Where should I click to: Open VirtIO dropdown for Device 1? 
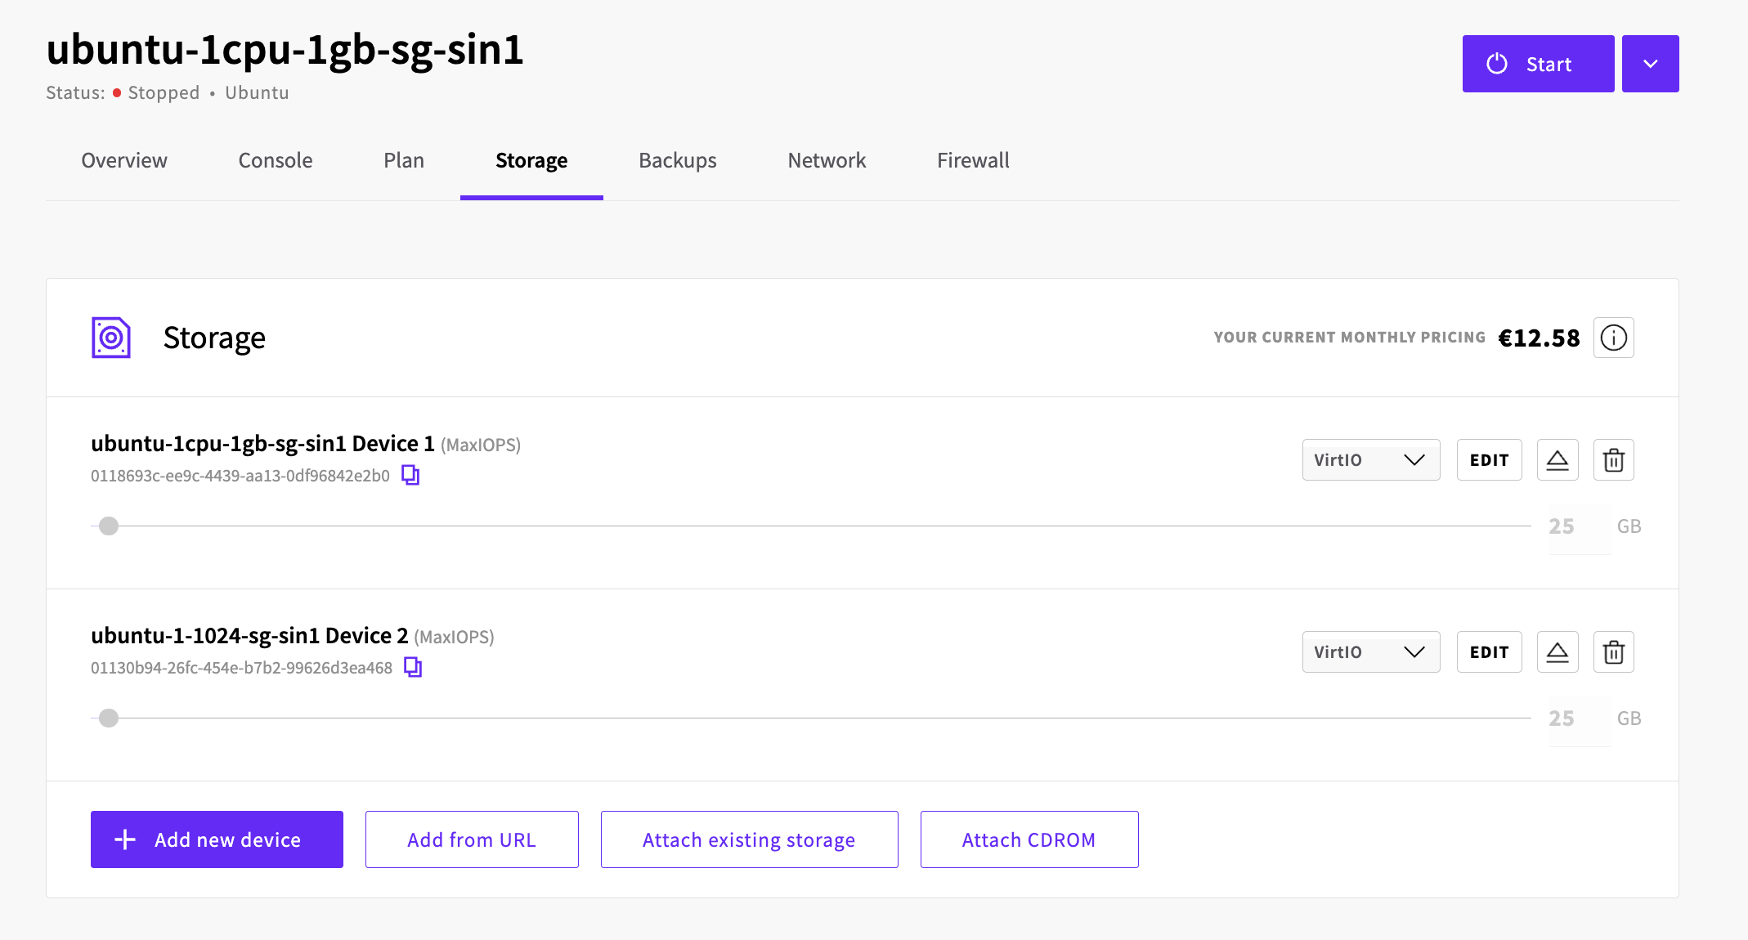click(1371, 460)
